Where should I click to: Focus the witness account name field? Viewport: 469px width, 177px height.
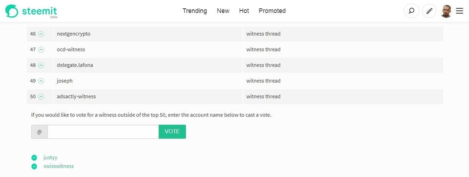point(103,132)
